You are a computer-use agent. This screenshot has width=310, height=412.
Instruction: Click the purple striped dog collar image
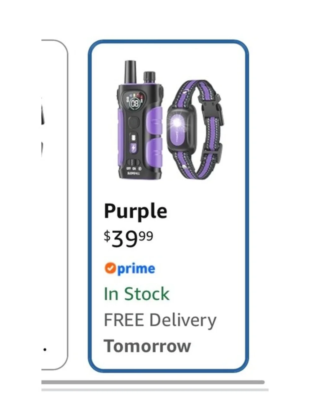point(196,130)
